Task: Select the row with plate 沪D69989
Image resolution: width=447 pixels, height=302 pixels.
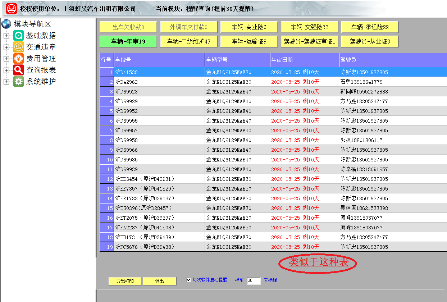Action: pos(273,169)
